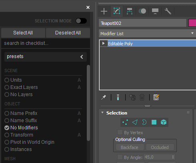Select Edge sub-object level icon
Image resolution: width=196 pixels, height=163 pixels.
135,122
